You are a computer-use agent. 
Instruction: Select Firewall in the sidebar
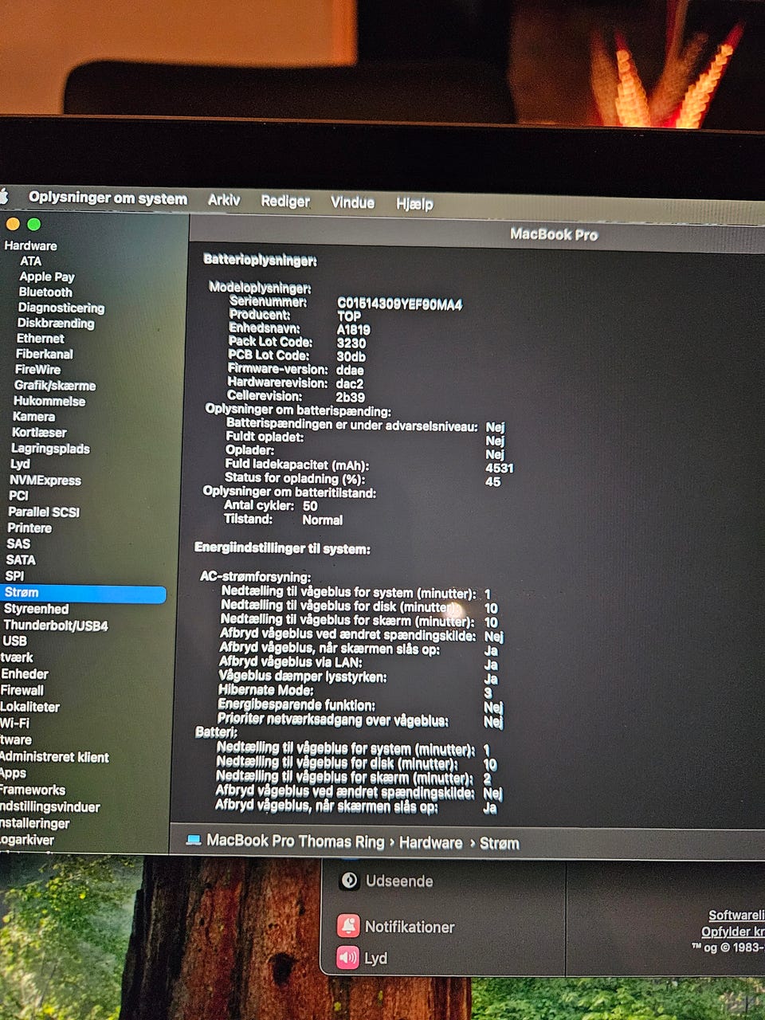point(22,691)
